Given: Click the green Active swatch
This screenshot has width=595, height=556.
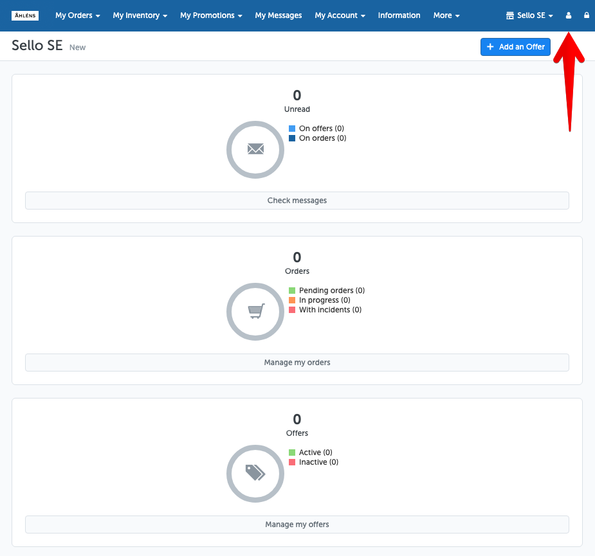Looking at the screenshot, I should coord(292,453).
